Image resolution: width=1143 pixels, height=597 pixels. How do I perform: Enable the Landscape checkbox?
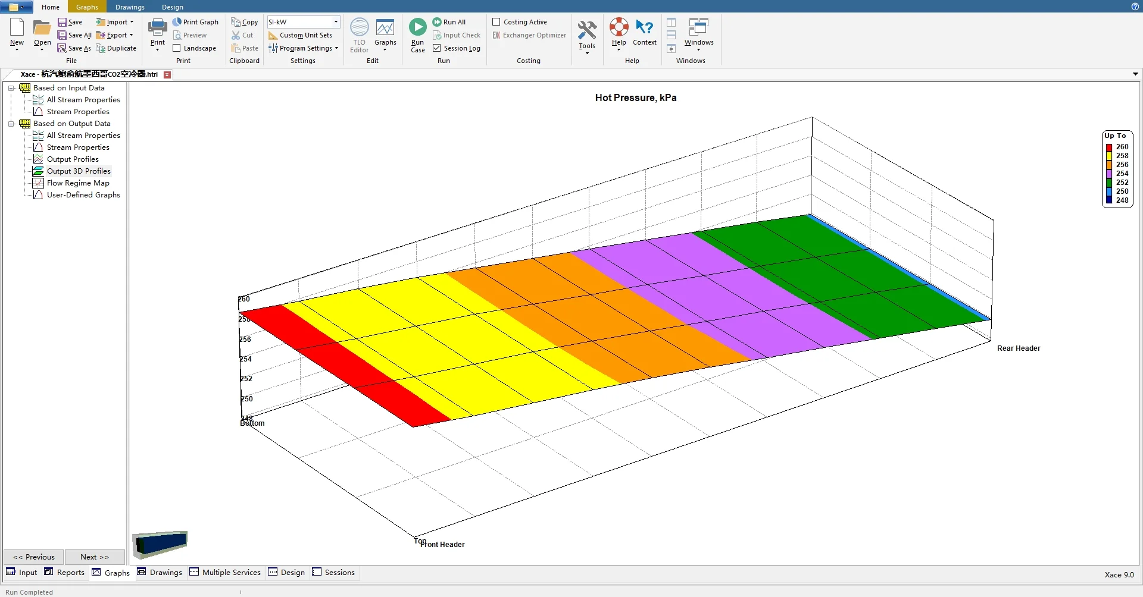[177, 48]
